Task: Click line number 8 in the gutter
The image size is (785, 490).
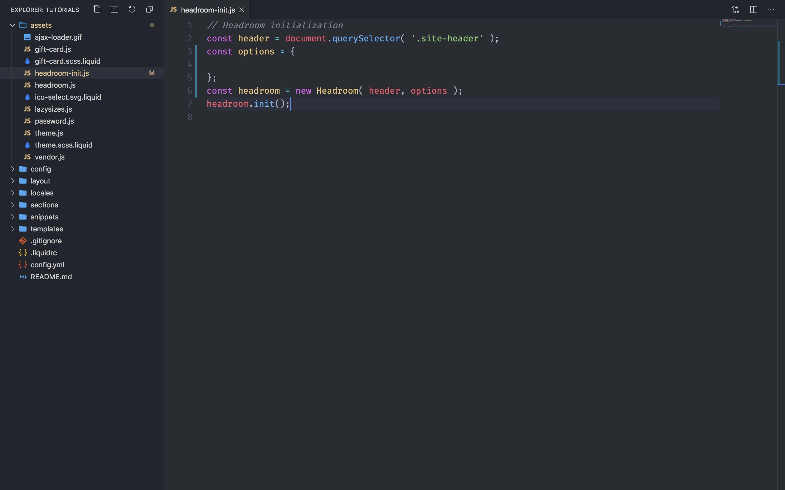Action: coord(190,117)
